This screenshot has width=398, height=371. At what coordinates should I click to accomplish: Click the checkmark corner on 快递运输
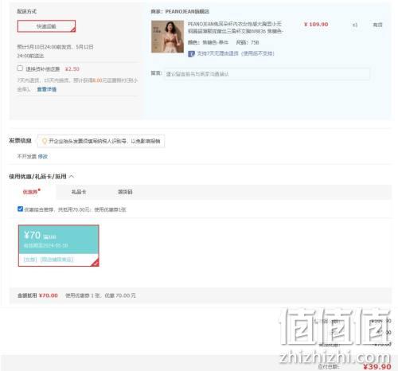pos(73,30)
